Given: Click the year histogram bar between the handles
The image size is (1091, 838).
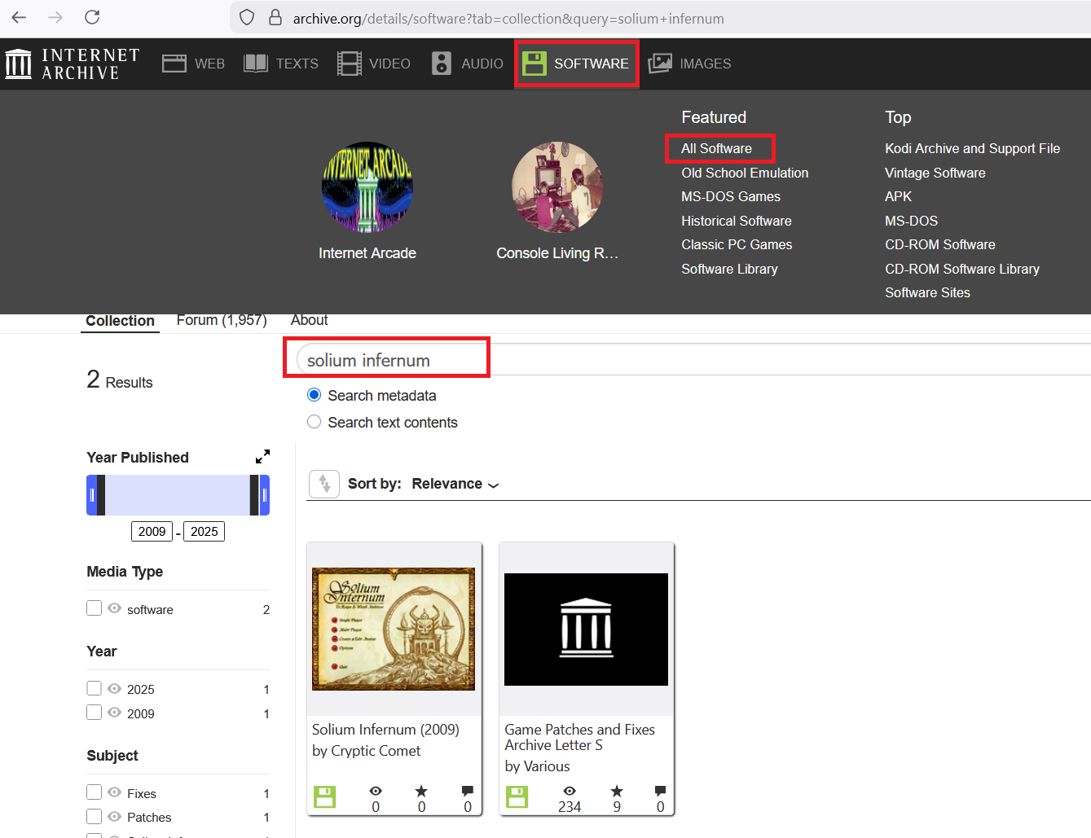Looking at the screenshot, I should 178,495.
